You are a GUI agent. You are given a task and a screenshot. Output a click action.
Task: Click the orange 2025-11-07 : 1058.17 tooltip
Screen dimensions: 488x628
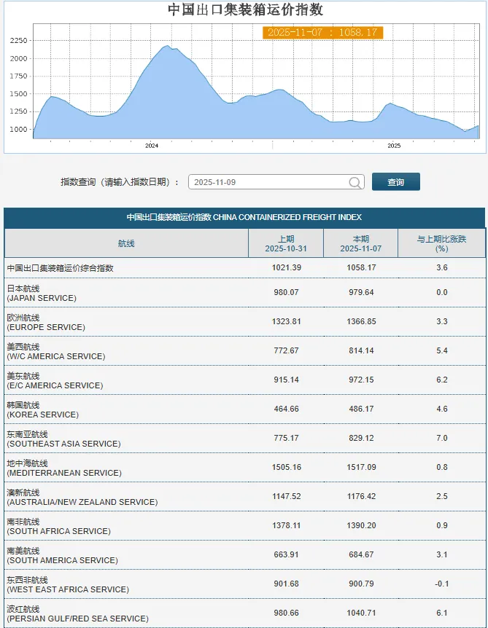pos(323,33)
